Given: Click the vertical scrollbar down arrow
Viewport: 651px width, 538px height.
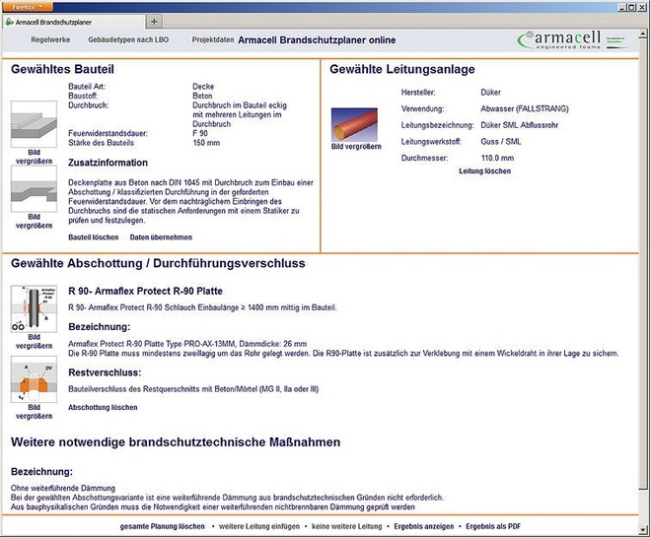Looking at the screenshot, I should (x=644, y=530).
